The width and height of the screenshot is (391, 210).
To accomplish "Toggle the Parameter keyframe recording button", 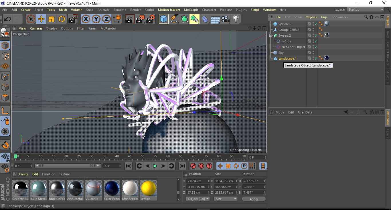I will click(x=244, y=166).
